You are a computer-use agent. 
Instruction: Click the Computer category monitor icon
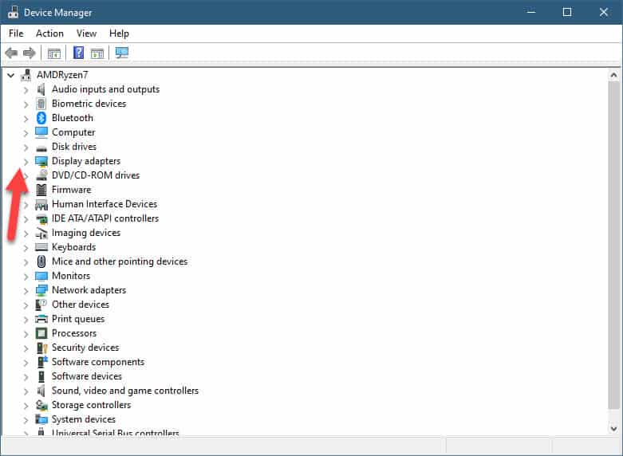coord(41,132)
